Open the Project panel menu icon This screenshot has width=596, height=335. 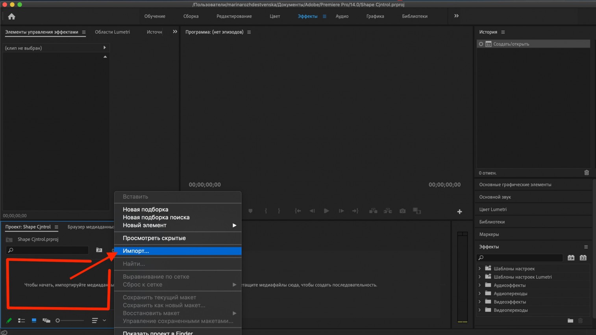(x=56, y=227)
